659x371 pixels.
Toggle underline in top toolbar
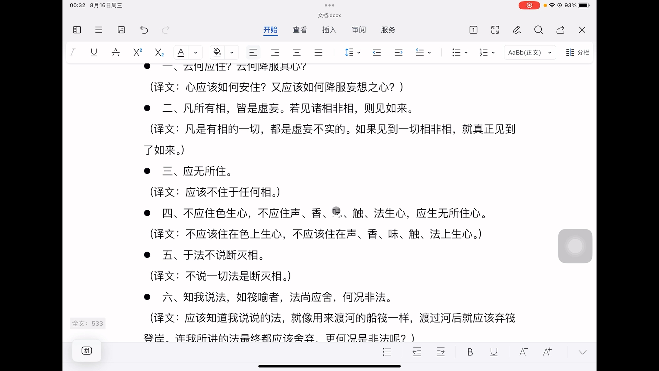click(94, 52)
